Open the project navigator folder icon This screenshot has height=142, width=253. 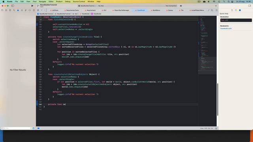tap(2, 10)
